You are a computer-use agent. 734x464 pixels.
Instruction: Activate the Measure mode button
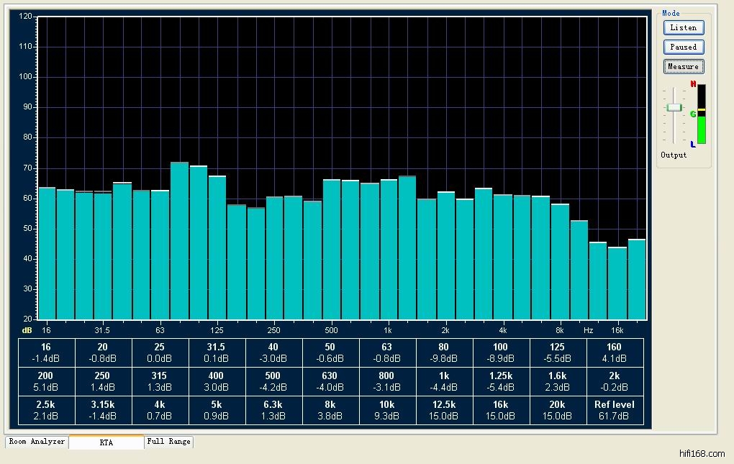tap(683, 66)
